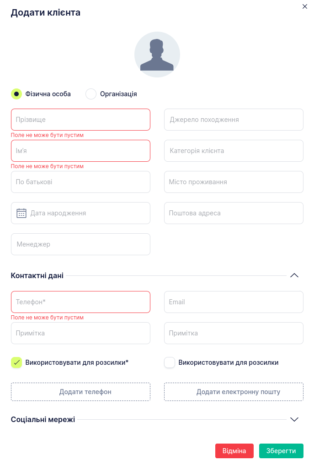
Task: Expand the Соціальні мережі section
Action: click(294, 419)
